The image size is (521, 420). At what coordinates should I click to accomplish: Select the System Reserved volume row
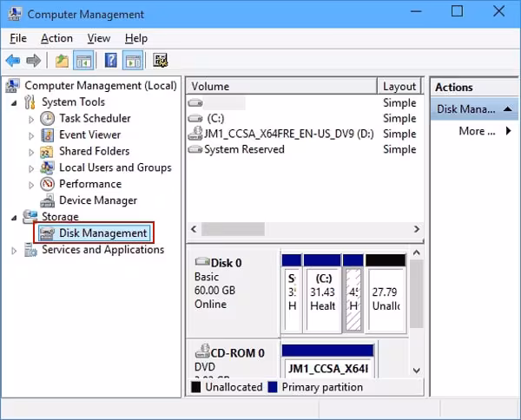point(305,149)
